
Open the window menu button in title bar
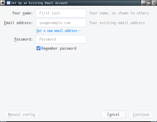[x=3, y=3]
